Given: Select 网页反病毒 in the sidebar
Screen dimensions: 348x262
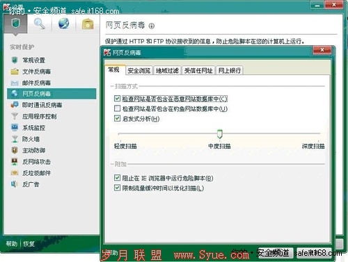Looking at the screenshot, I should click(x=52, y=94).
